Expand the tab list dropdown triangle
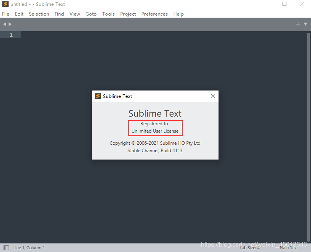 pos(306,24)
